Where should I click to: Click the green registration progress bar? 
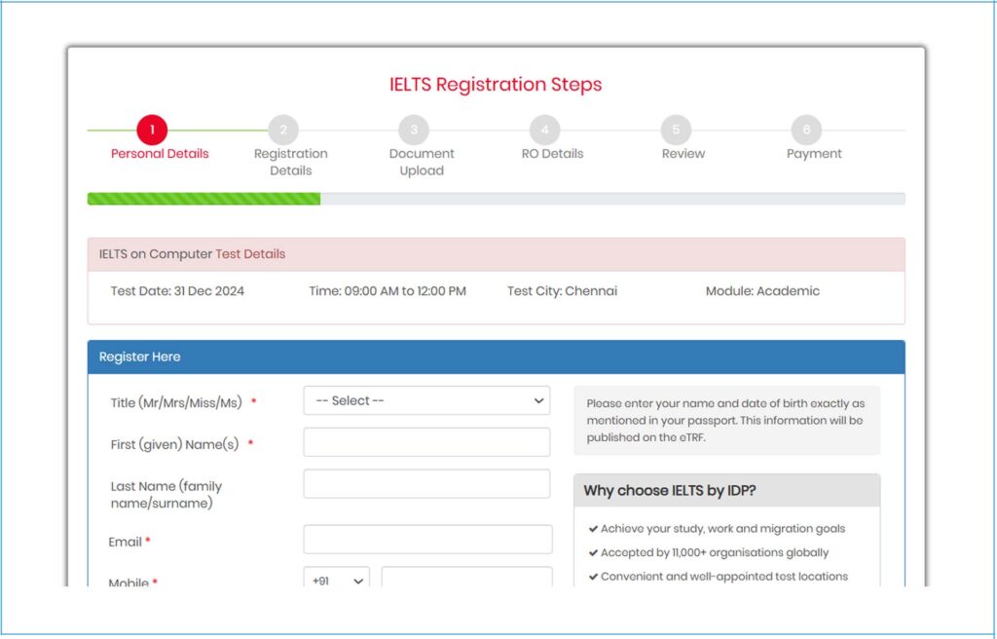204,199
